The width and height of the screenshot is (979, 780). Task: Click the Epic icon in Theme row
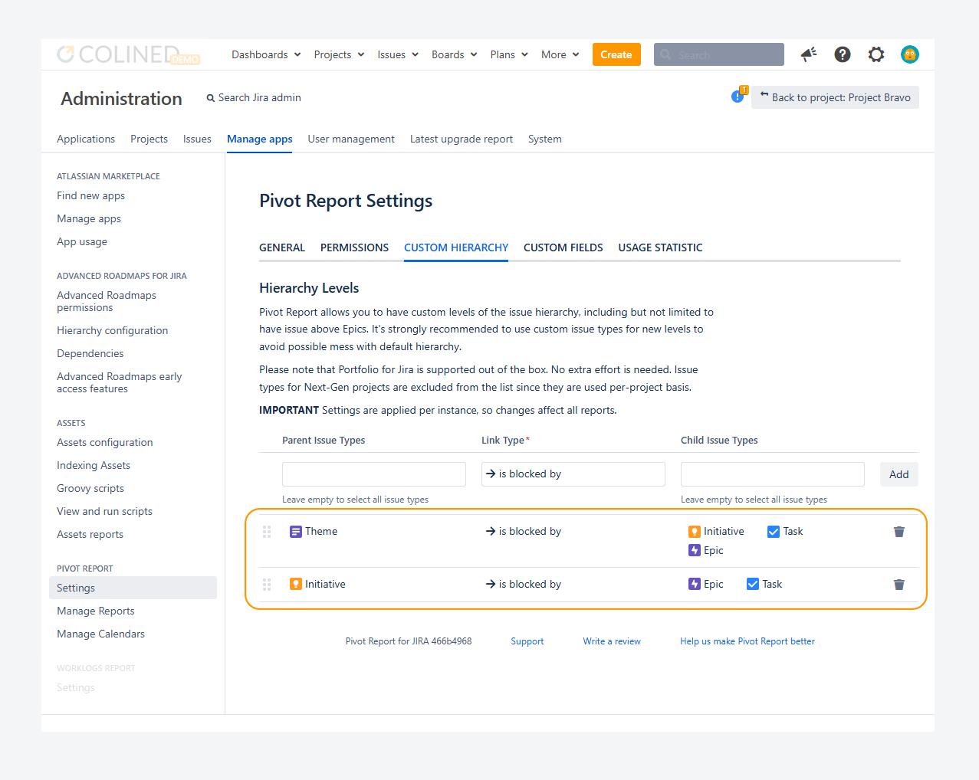click(x=695, y=550)
